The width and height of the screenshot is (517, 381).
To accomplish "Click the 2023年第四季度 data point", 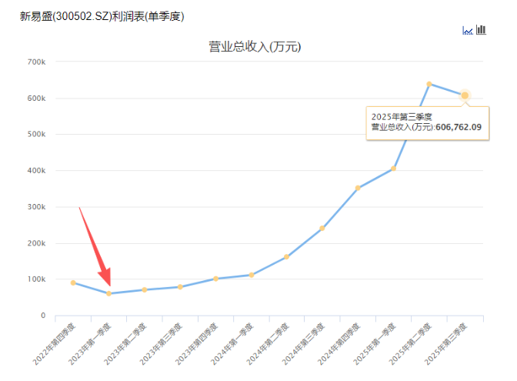I will pyautogui.click(x=215, y=279).
